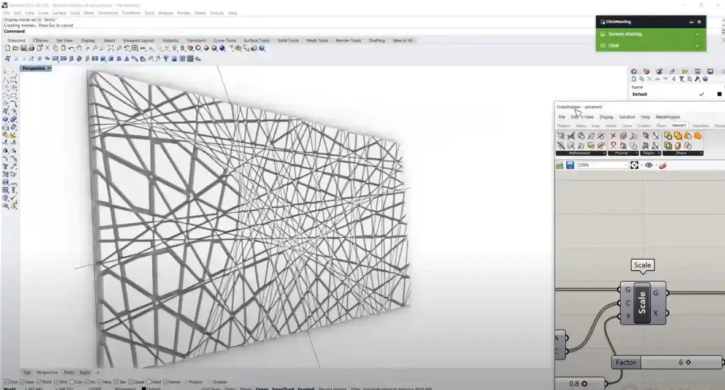
Task: Click the new layer page icon
Action: pos(634,79)
